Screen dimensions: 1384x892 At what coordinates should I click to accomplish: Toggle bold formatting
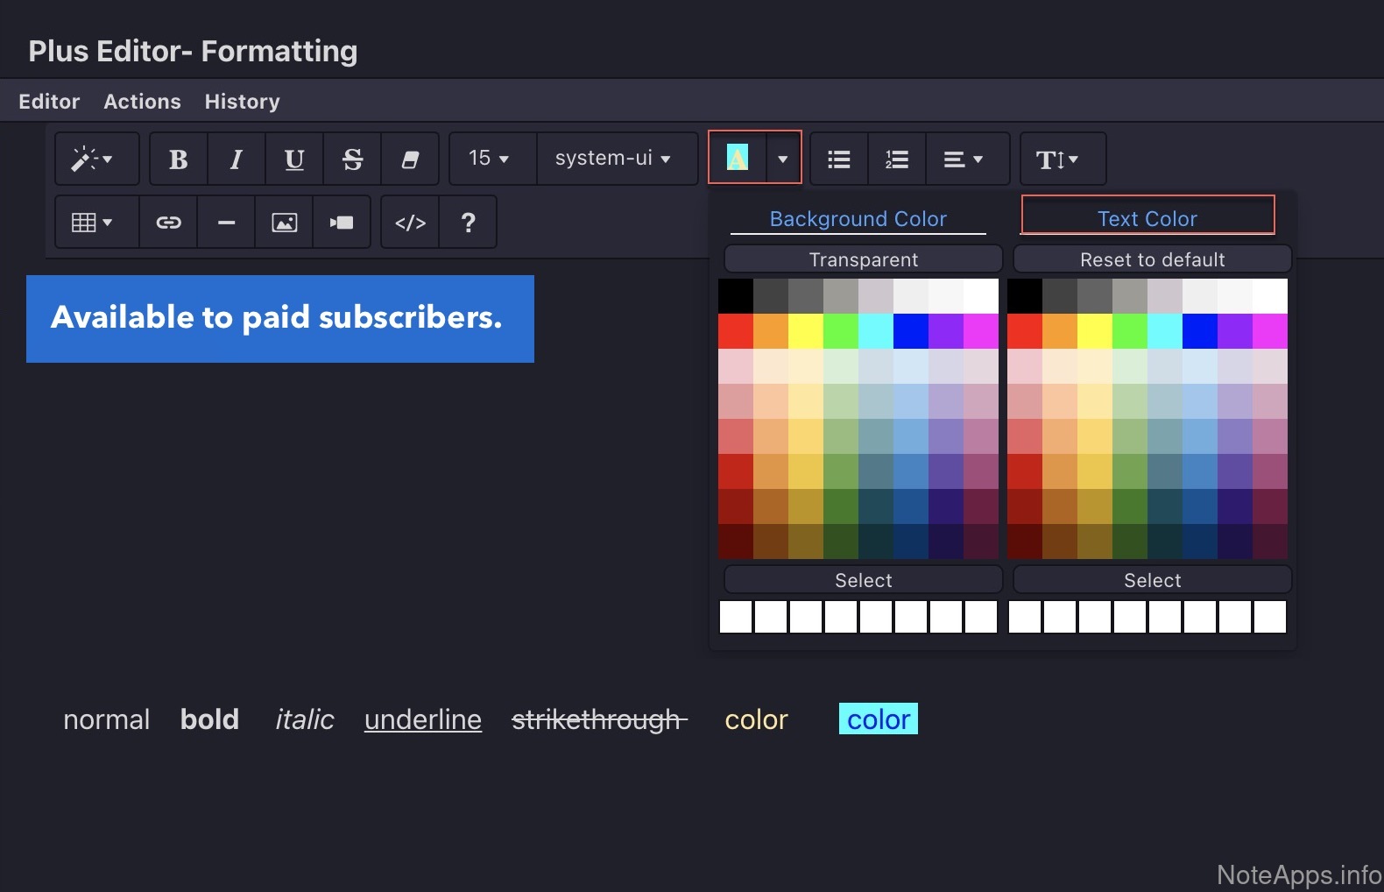179,159
